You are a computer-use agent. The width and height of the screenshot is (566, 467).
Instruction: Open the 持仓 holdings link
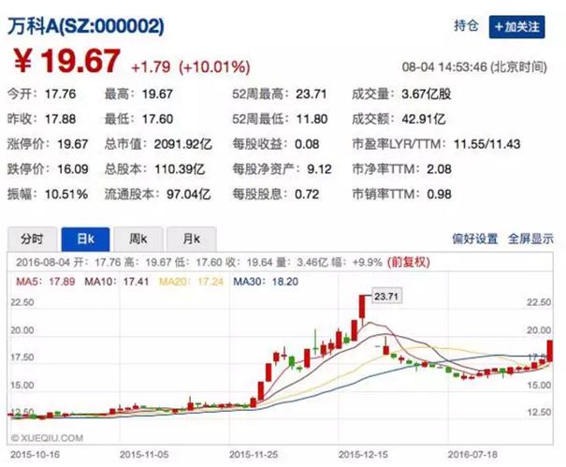[x=466, y=25]
